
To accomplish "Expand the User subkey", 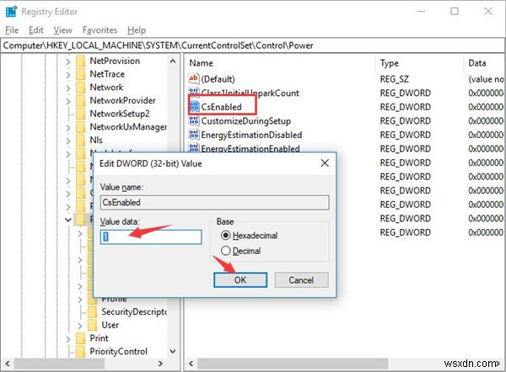I will click(80, 326).
